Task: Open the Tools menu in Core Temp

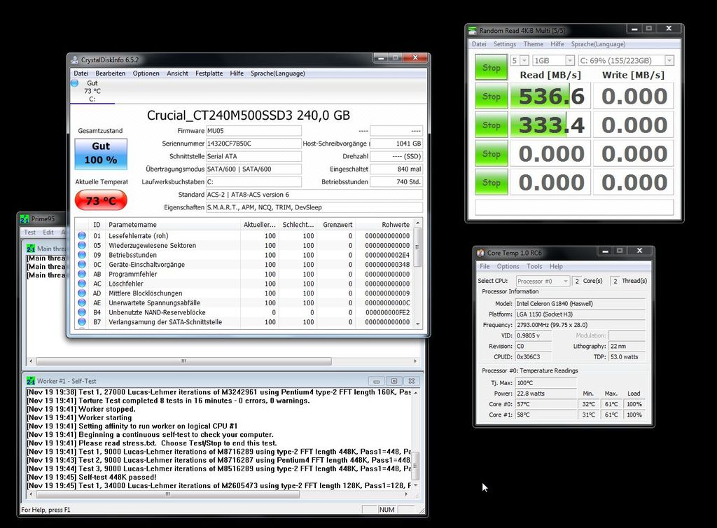Action: [534, 266]
